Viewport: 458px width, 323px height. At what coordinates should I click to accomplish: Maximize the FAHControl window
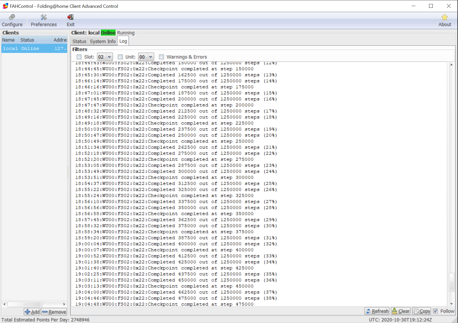coord(431,6)
